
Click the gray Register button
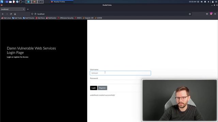(103, 88)
